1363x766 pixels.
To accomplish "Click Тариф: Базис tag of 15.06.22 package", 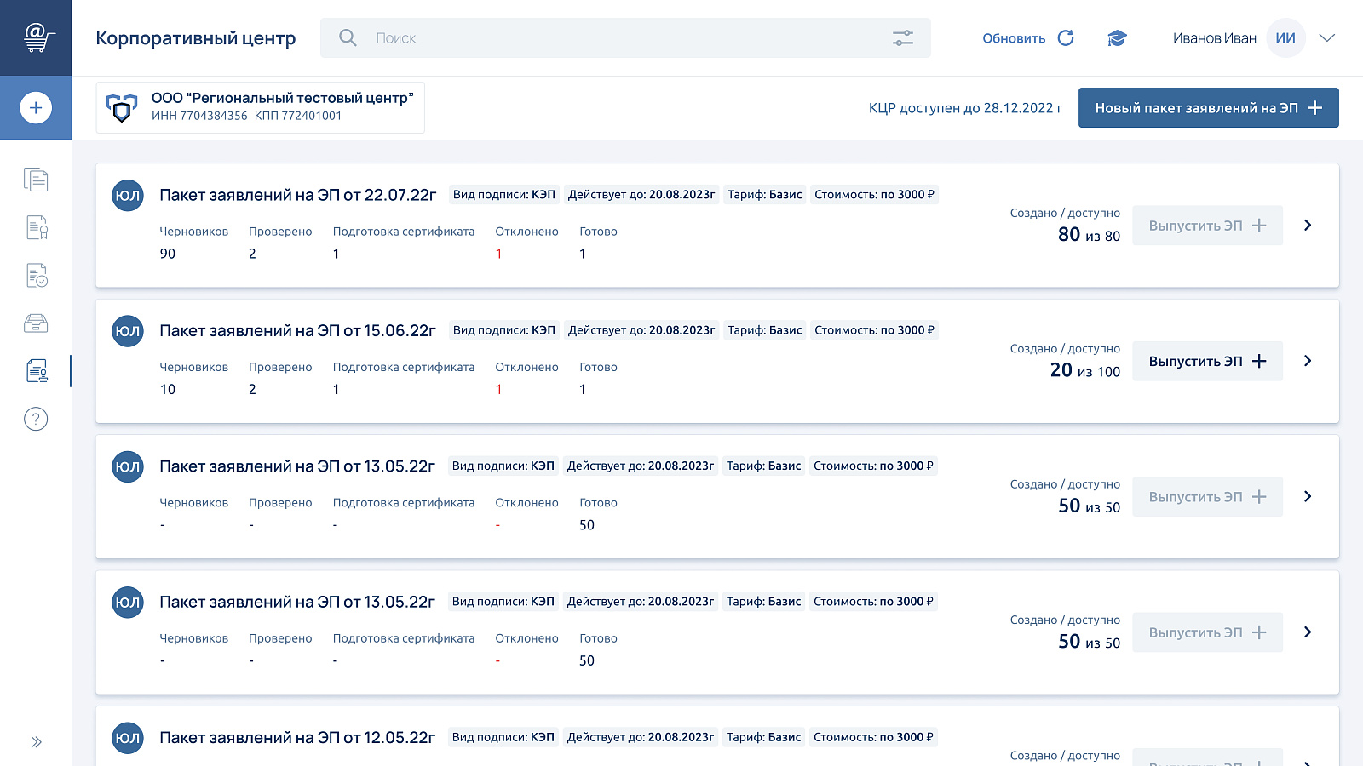I will [765, 330].
